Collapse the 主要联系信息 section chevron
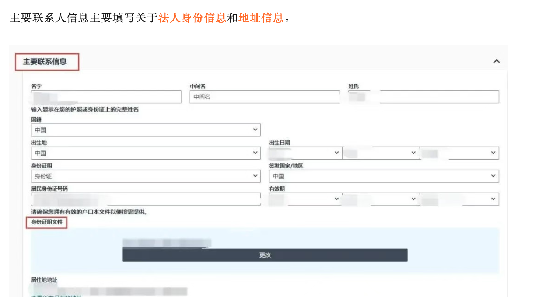 click(x=496, y=62)
